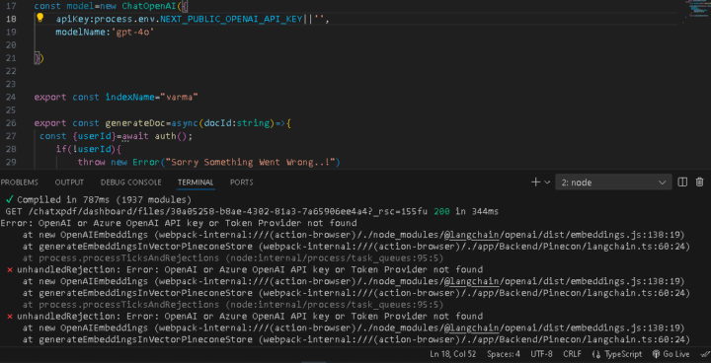
Task: Click line number 17 in the gutter
Action: tap(12, 6)
